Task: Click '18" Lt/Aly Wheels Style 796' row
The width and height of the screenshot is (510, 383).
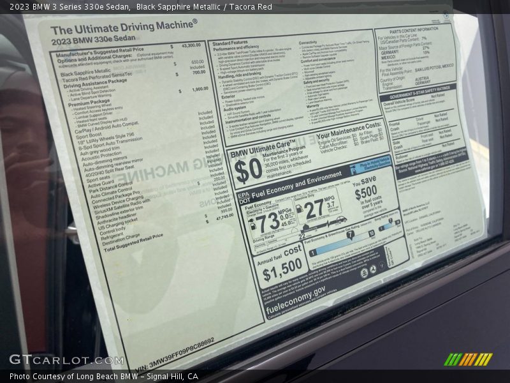Action: click(x=106, y=139)
